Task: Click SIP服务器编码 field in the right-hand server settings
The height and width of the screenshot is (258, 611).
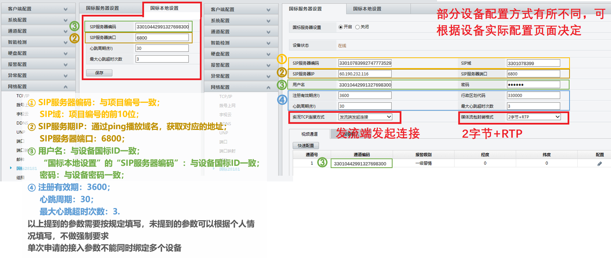Action: point(365,63)
